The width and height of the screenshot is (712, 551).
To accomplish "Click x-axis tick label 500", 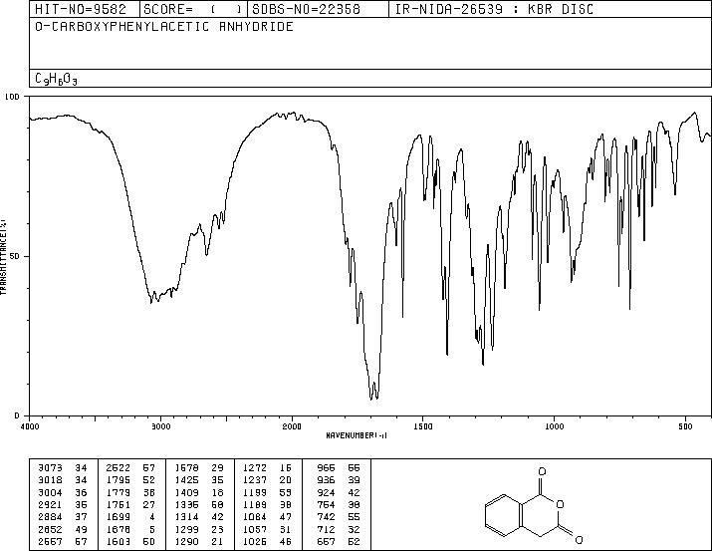I will point(685,426).
